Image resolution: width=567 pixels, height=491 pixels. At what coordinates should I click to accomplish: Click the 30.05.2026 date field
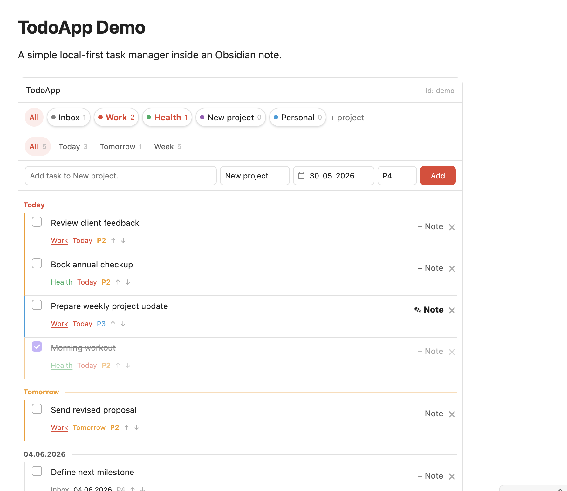pos(333,176)
